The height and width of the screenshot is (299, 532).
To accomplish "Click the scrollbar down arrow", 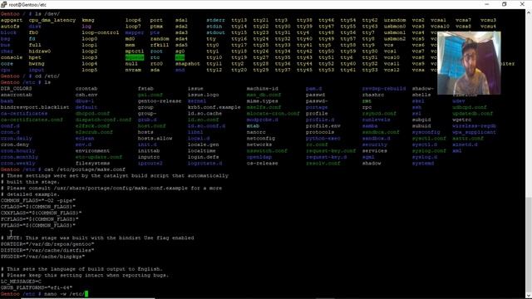I will click(529, 296).
